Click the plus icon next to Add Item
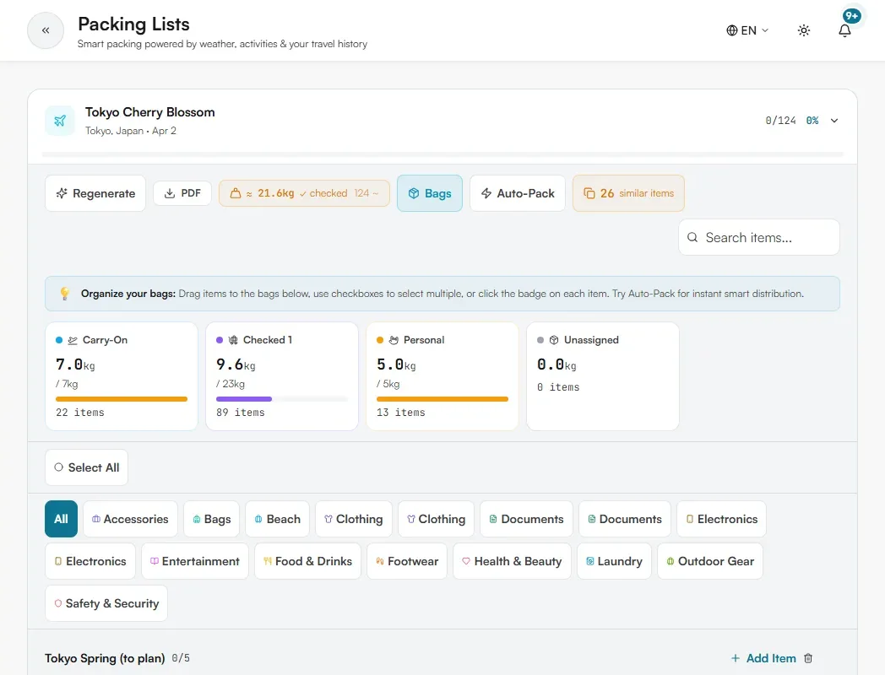 pyautogui.click(x=736, y=658)
